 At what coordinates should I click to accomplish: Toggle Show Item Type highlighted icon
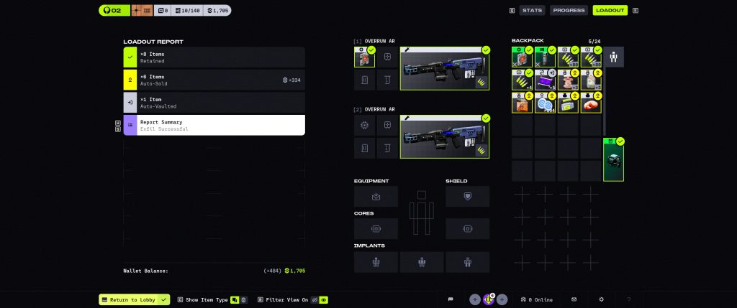(234, 299)
